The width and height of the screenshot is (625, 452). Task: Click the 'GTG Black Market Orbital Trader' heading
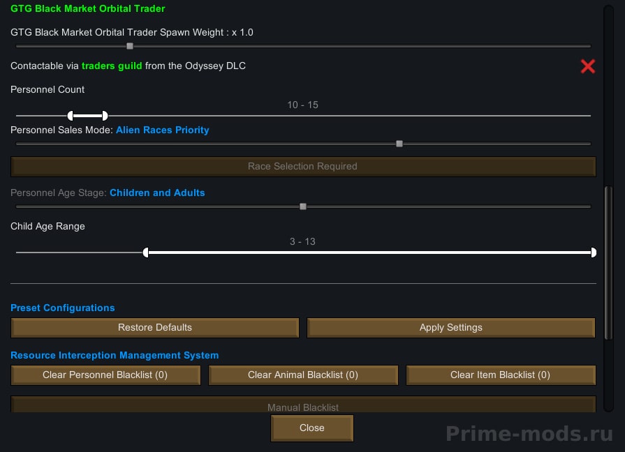tap(88, 9)
